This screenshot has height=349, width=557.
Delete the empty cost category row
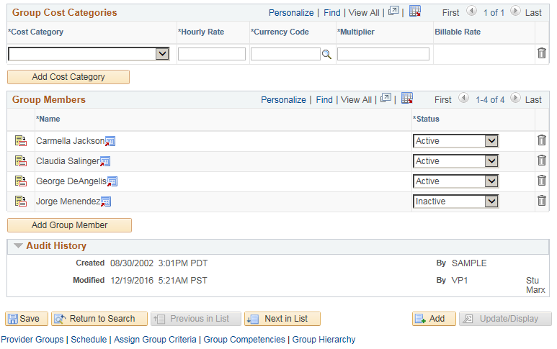(x=542, y=53)
